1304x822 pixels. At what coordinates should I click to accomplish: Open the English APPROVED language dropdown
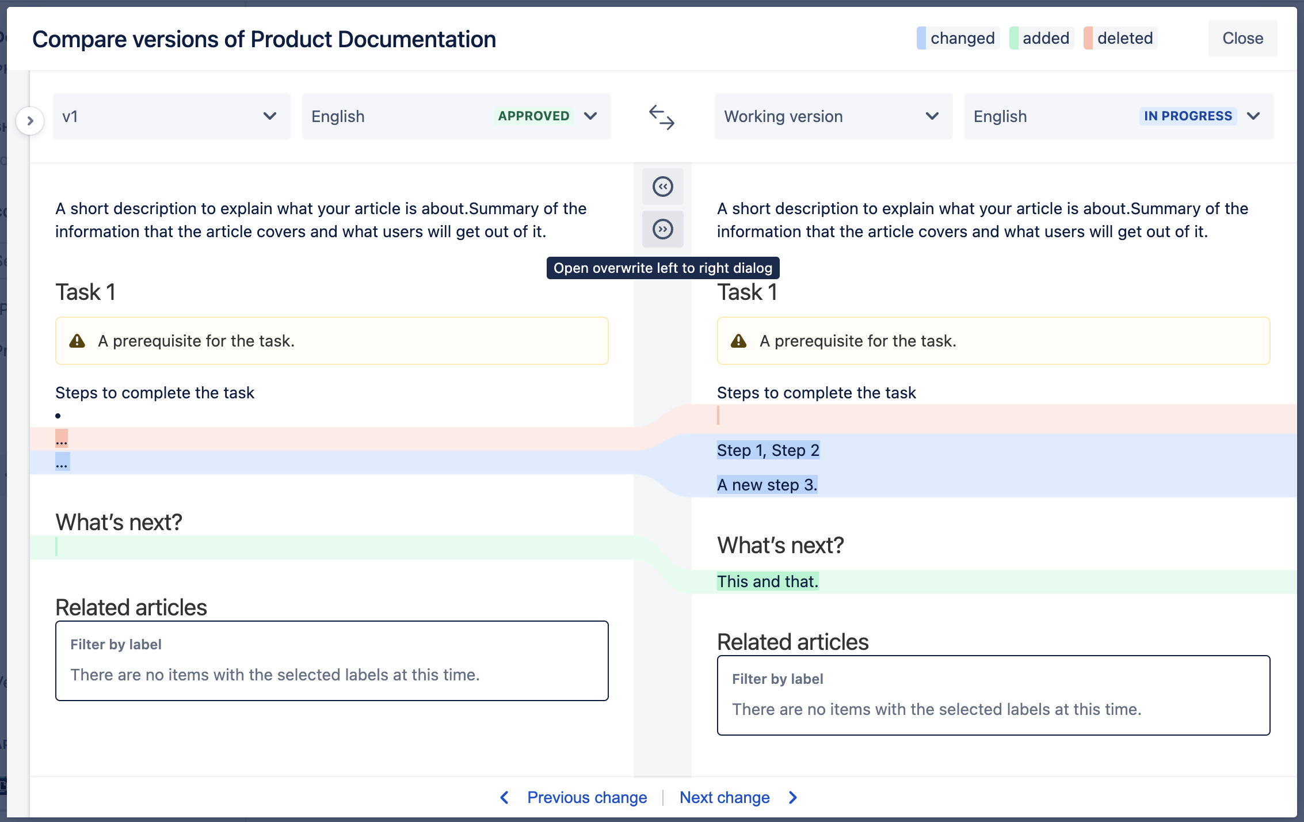[x=456, y=116]
